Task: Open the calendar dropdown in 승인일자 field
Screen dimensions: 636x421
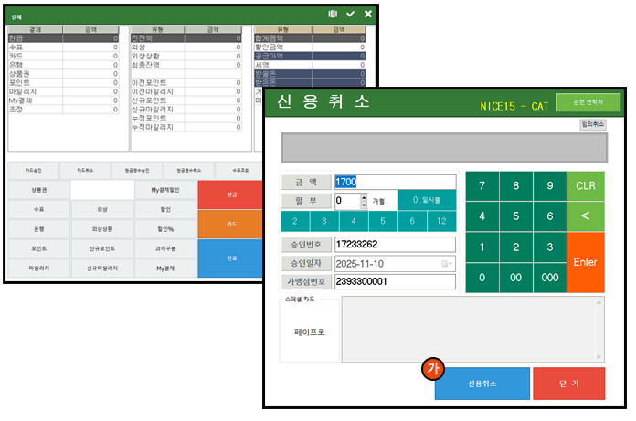Action: tap(447, 264)
